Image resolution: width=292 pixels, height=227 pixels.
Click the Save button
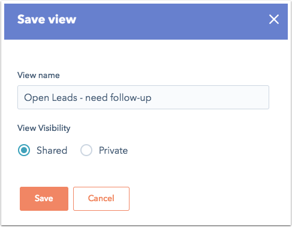[x=44, y=199]
